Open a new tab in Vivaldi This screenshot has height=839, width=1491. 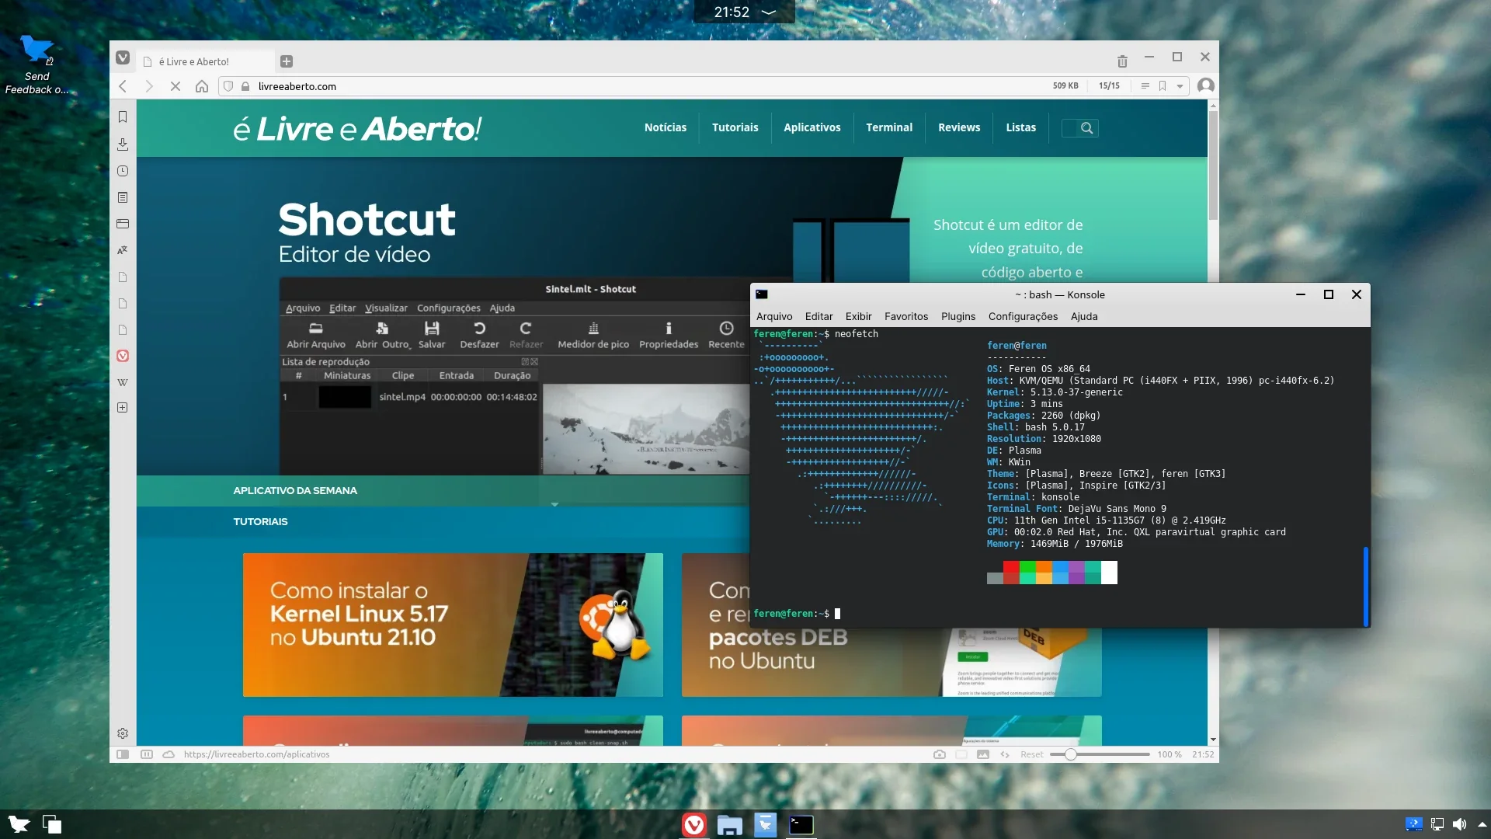pos(286,61)
